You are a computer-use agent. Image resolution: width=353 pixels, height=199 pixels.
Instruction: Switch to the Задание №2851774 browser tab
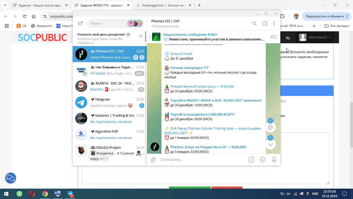[102, 5]
